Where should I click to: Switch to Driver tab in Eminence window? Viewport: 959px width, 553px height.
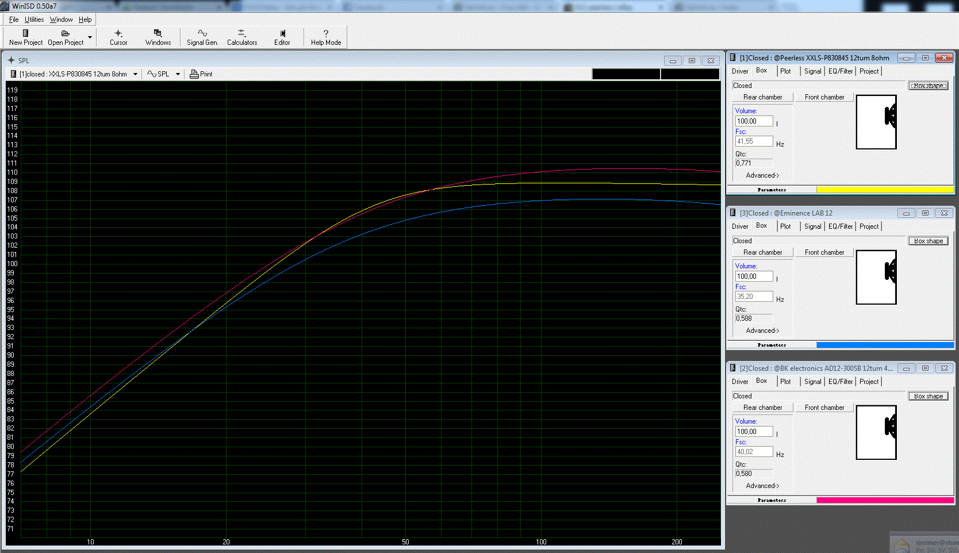click(740, 226)
